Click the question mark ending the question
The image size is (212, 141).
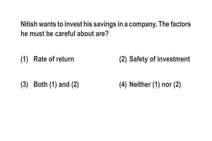pyautogui.click(x=107, y=34)
